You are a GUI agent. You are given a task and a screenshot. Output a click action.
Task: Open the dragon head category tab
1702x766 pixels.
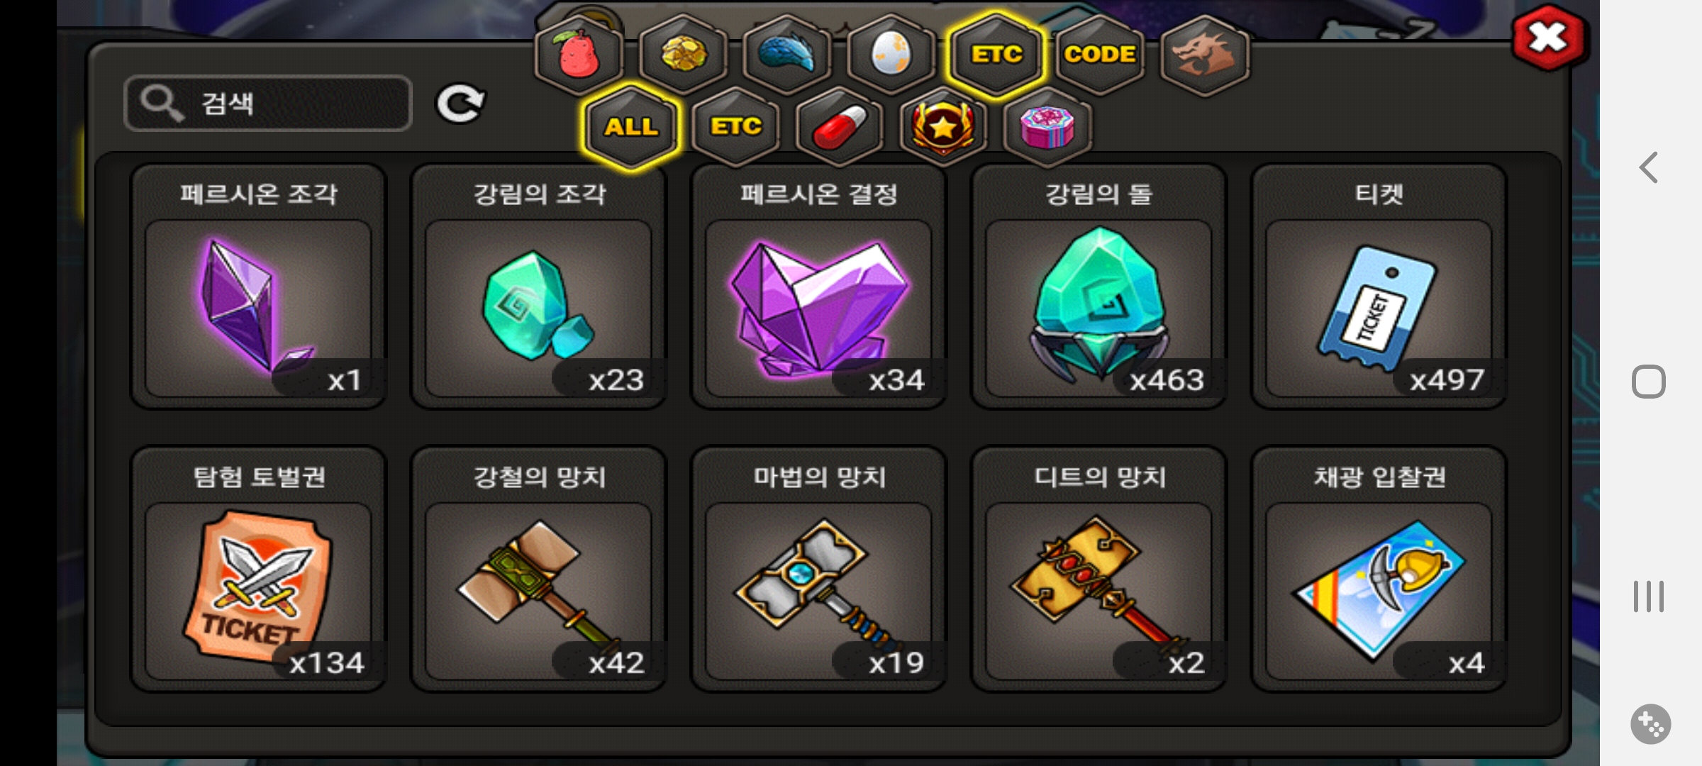tap(1205, 55)
